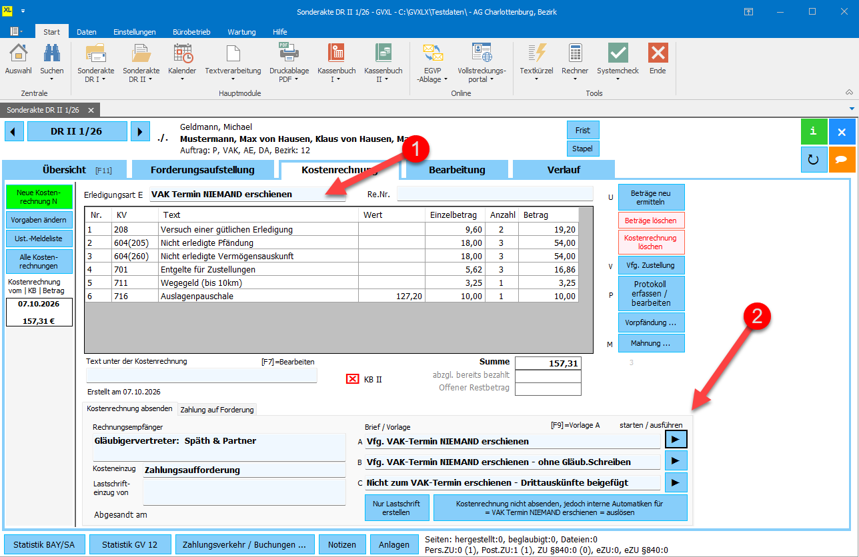Click the Re.Nr. input field
This screenshot has width=859, height=557.
click(x=495, y=194)
